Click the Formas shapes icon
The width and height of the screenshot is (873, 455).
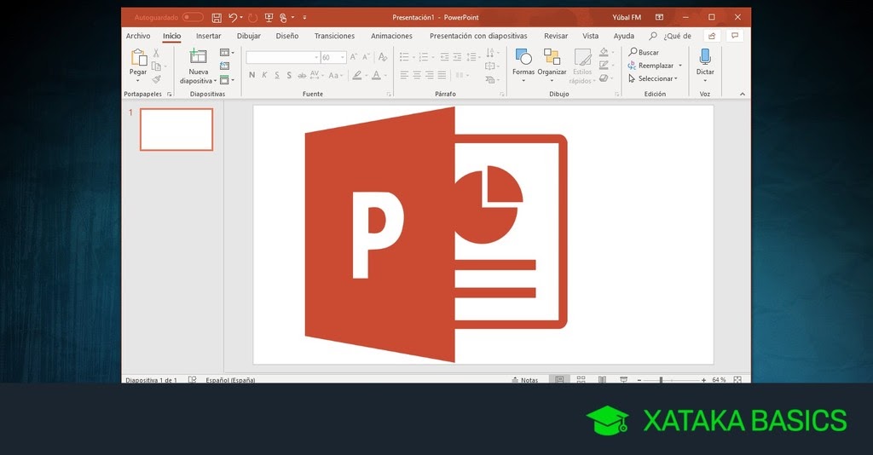pos(523,57)
